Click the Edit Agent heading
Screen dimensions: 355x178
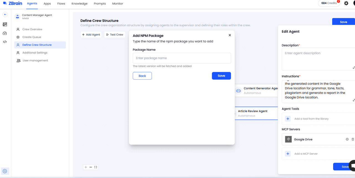coord(290,32)
